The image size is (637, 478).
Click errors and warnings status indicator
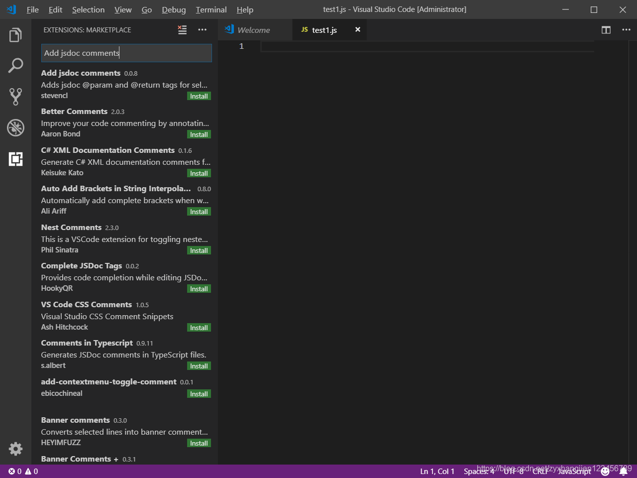[23, 471]
